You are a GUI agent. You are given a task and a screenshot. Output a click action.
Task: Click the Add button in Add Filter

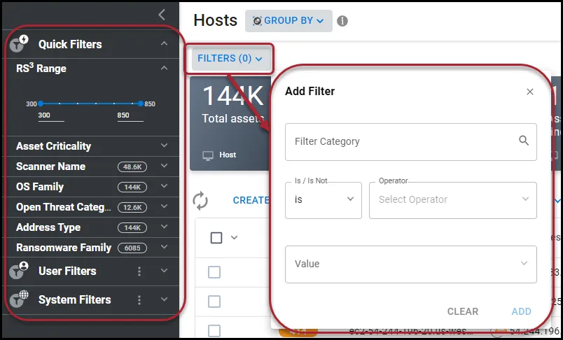coord(522,312)
